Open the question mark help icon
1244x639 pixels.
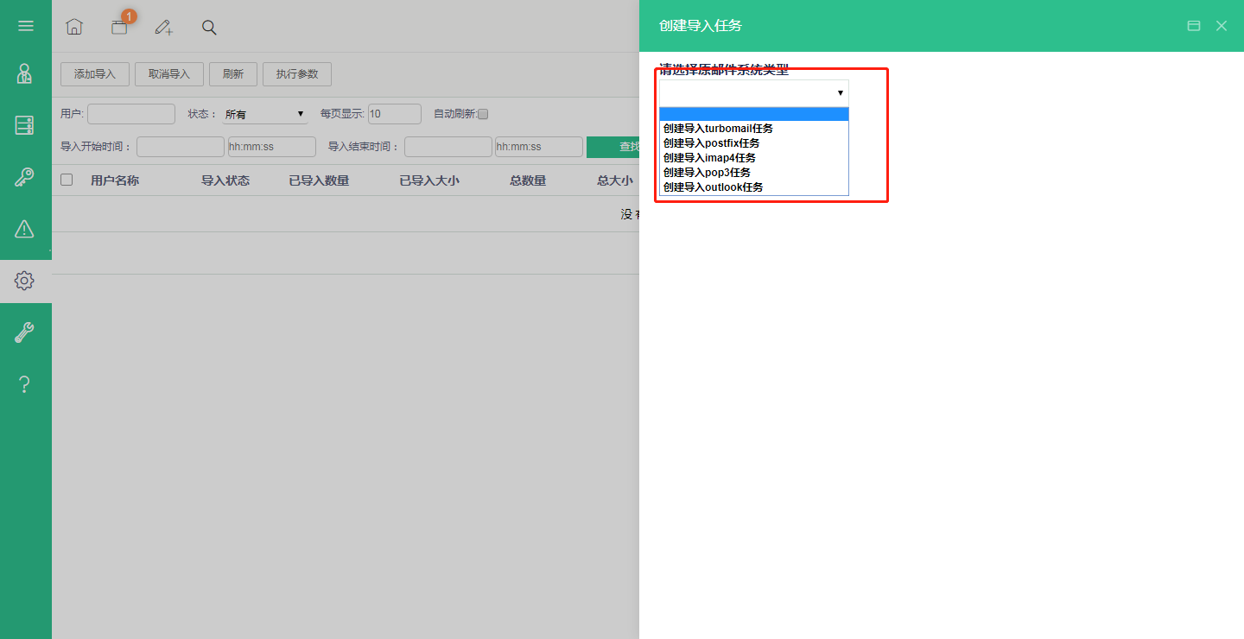pyautogui.click(x=25, y=384)
